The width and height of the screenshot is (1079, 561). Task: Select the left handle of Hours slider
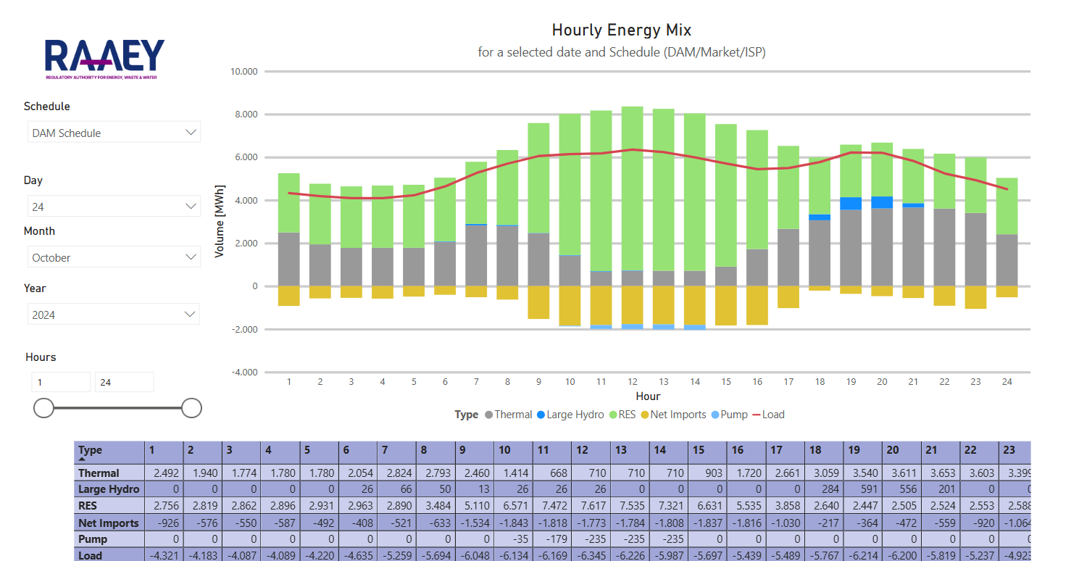click(x=44, y=408)
